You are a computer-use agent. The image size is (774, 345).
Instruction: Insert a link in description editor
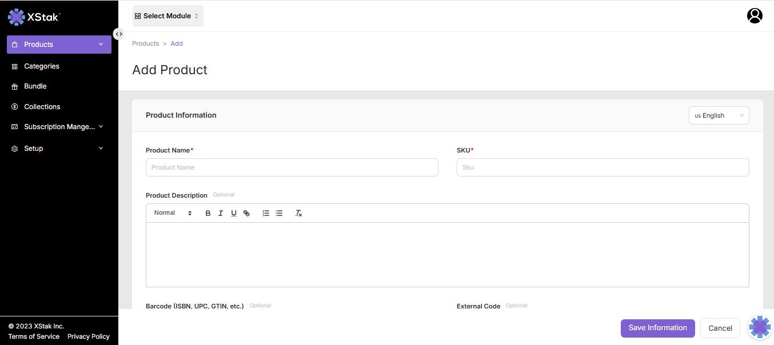[246, 213]
